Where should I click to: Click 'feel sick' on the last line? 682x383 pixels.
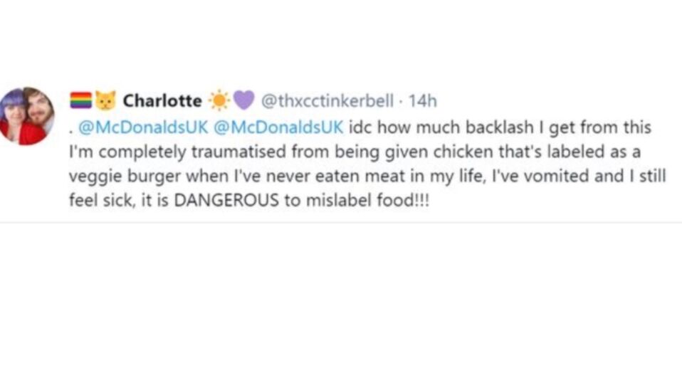point(100,201)
